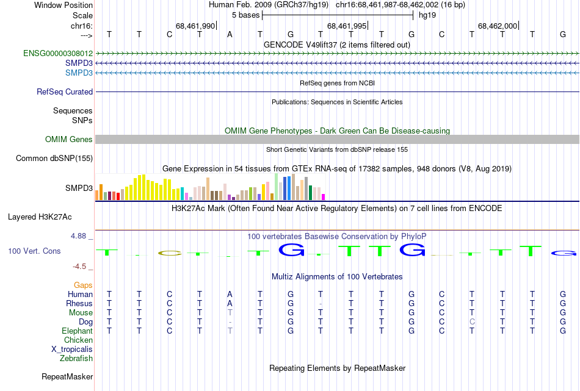Screen dimensions: 580x391
Task: Click the Layered H3K27Ac track label
Action: coord(40,217)
